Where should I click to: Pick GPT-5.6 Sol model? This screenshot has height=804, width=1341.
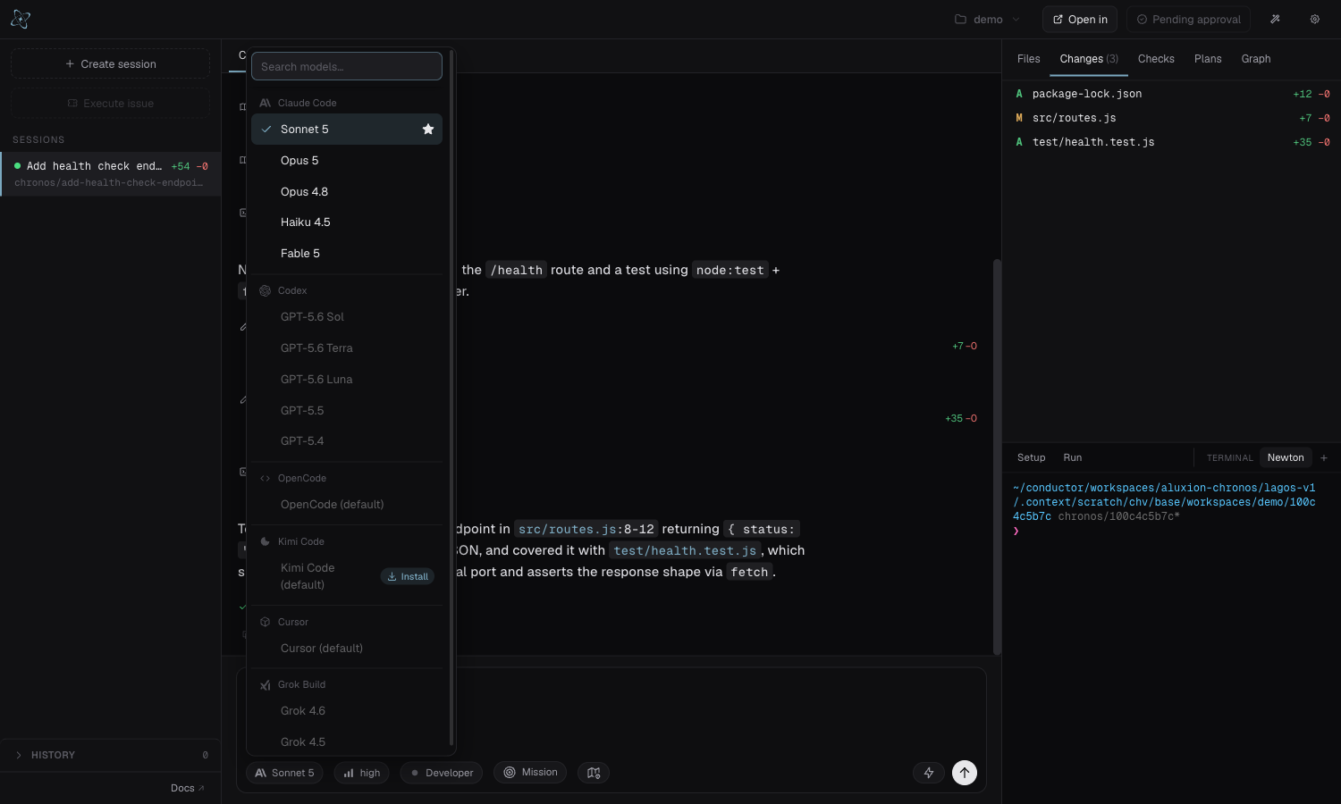pyautogui.click(x=347, y=317)
